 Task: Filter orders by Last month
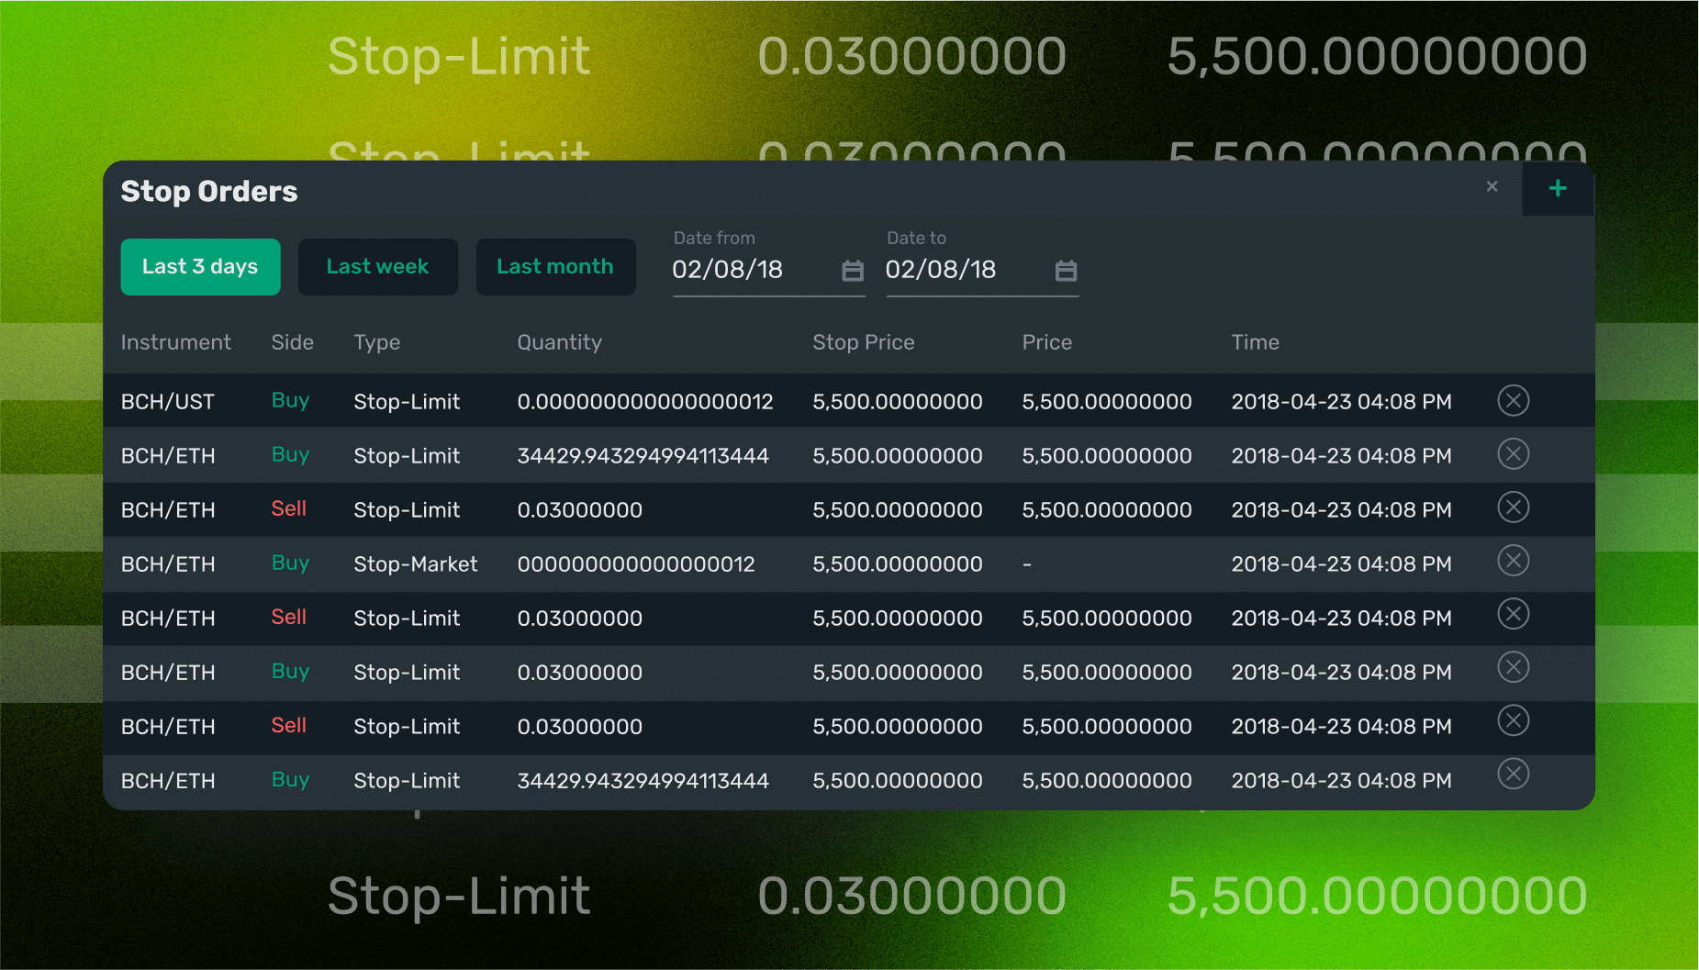point(555,267)
